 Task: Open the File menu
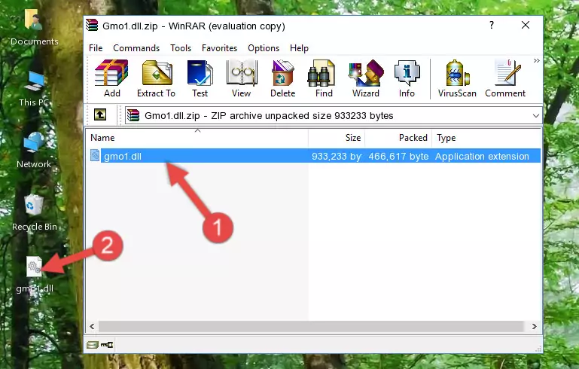tap(96, 48)
